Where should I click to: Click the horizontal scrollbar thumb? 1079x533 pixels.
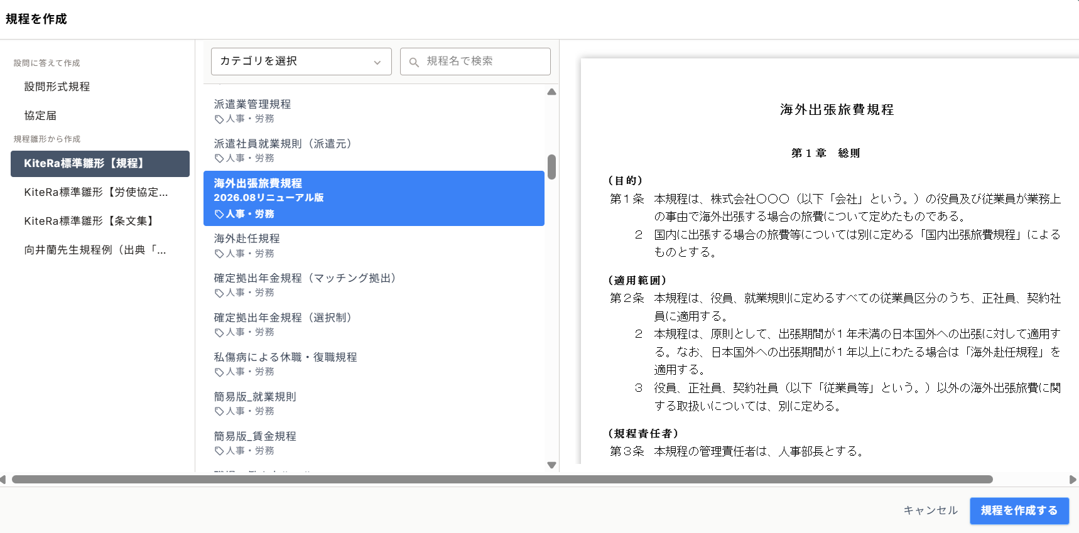502,480
